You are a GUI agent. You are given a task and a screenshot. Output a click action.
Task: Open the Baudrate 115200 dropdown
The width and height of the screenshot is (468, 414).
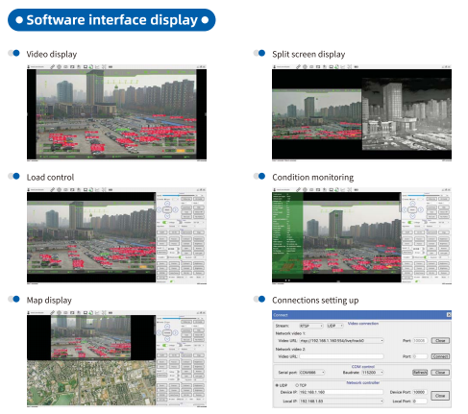tap(373, 373)
